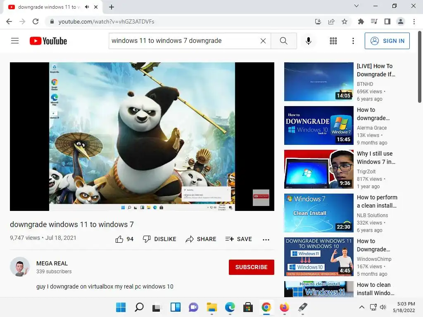
Task: Click the TrigrZolt channel name
Action: pos(366,171)
